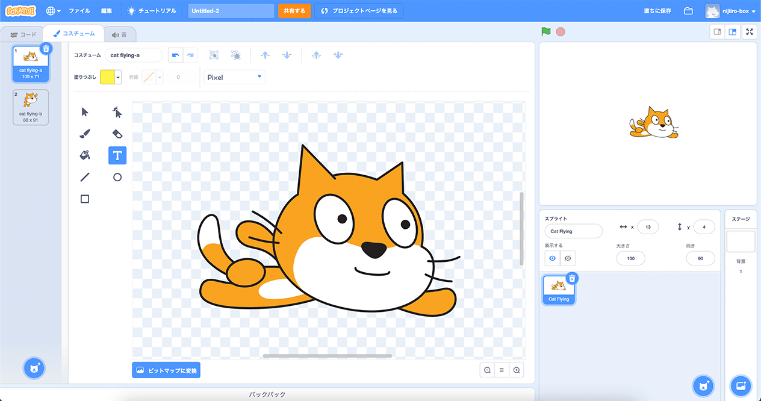This screenshot has width=761, height=401.
Task: Open the outline color dropdown
Action: coord(160,77)
